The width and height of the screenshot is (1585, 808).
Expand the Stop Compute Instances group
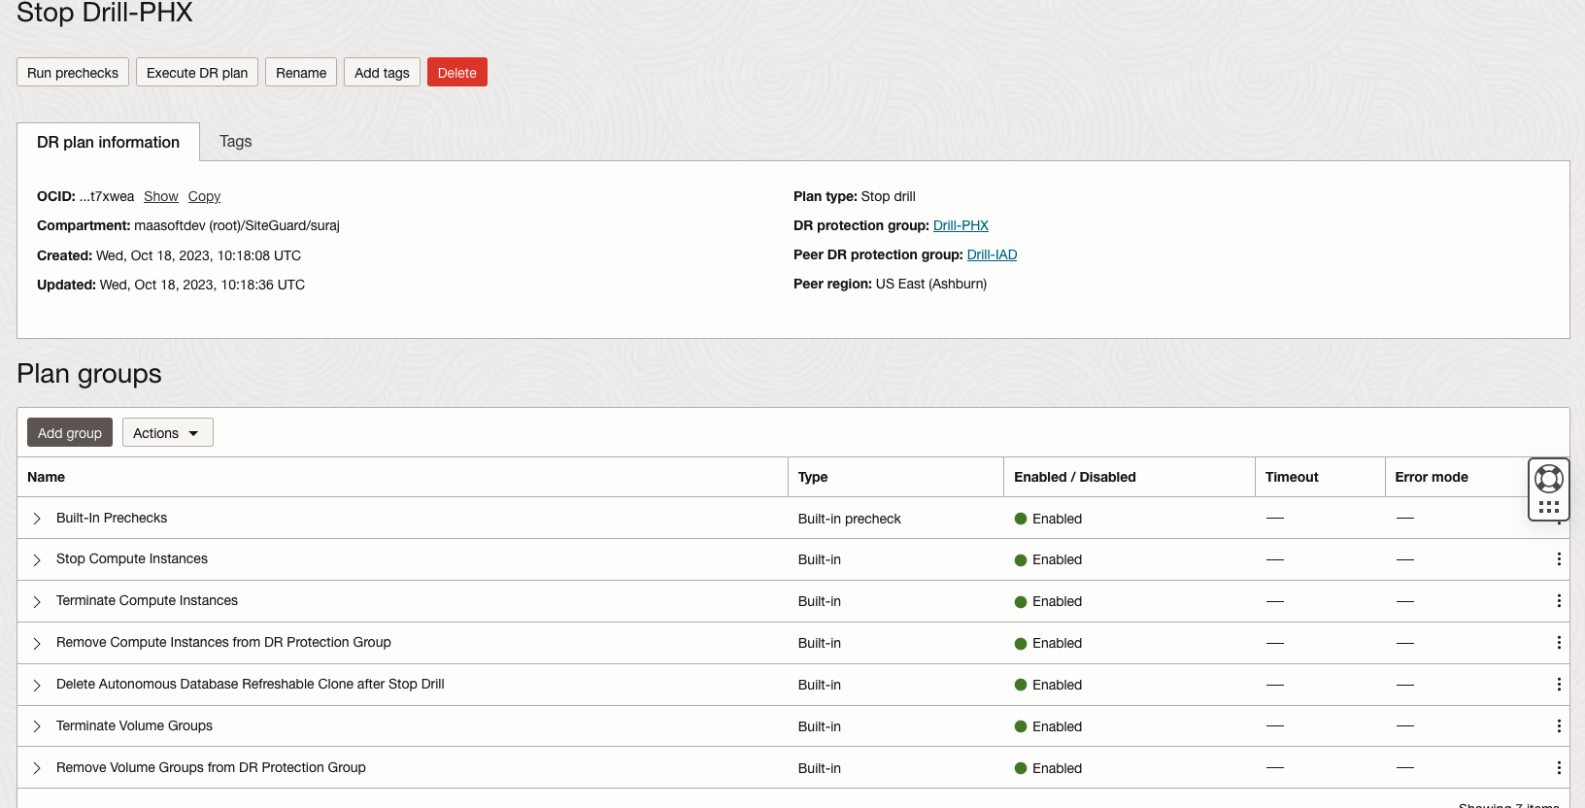point(37,560)
